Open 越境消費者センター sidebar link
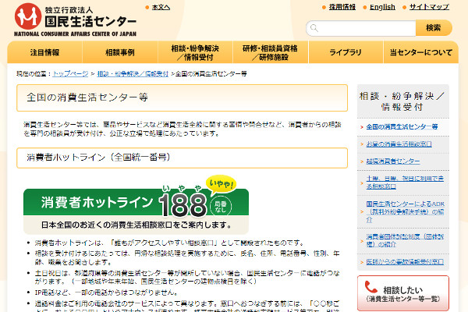This screenshot has height=312, width=468. (x=393, y=161)
